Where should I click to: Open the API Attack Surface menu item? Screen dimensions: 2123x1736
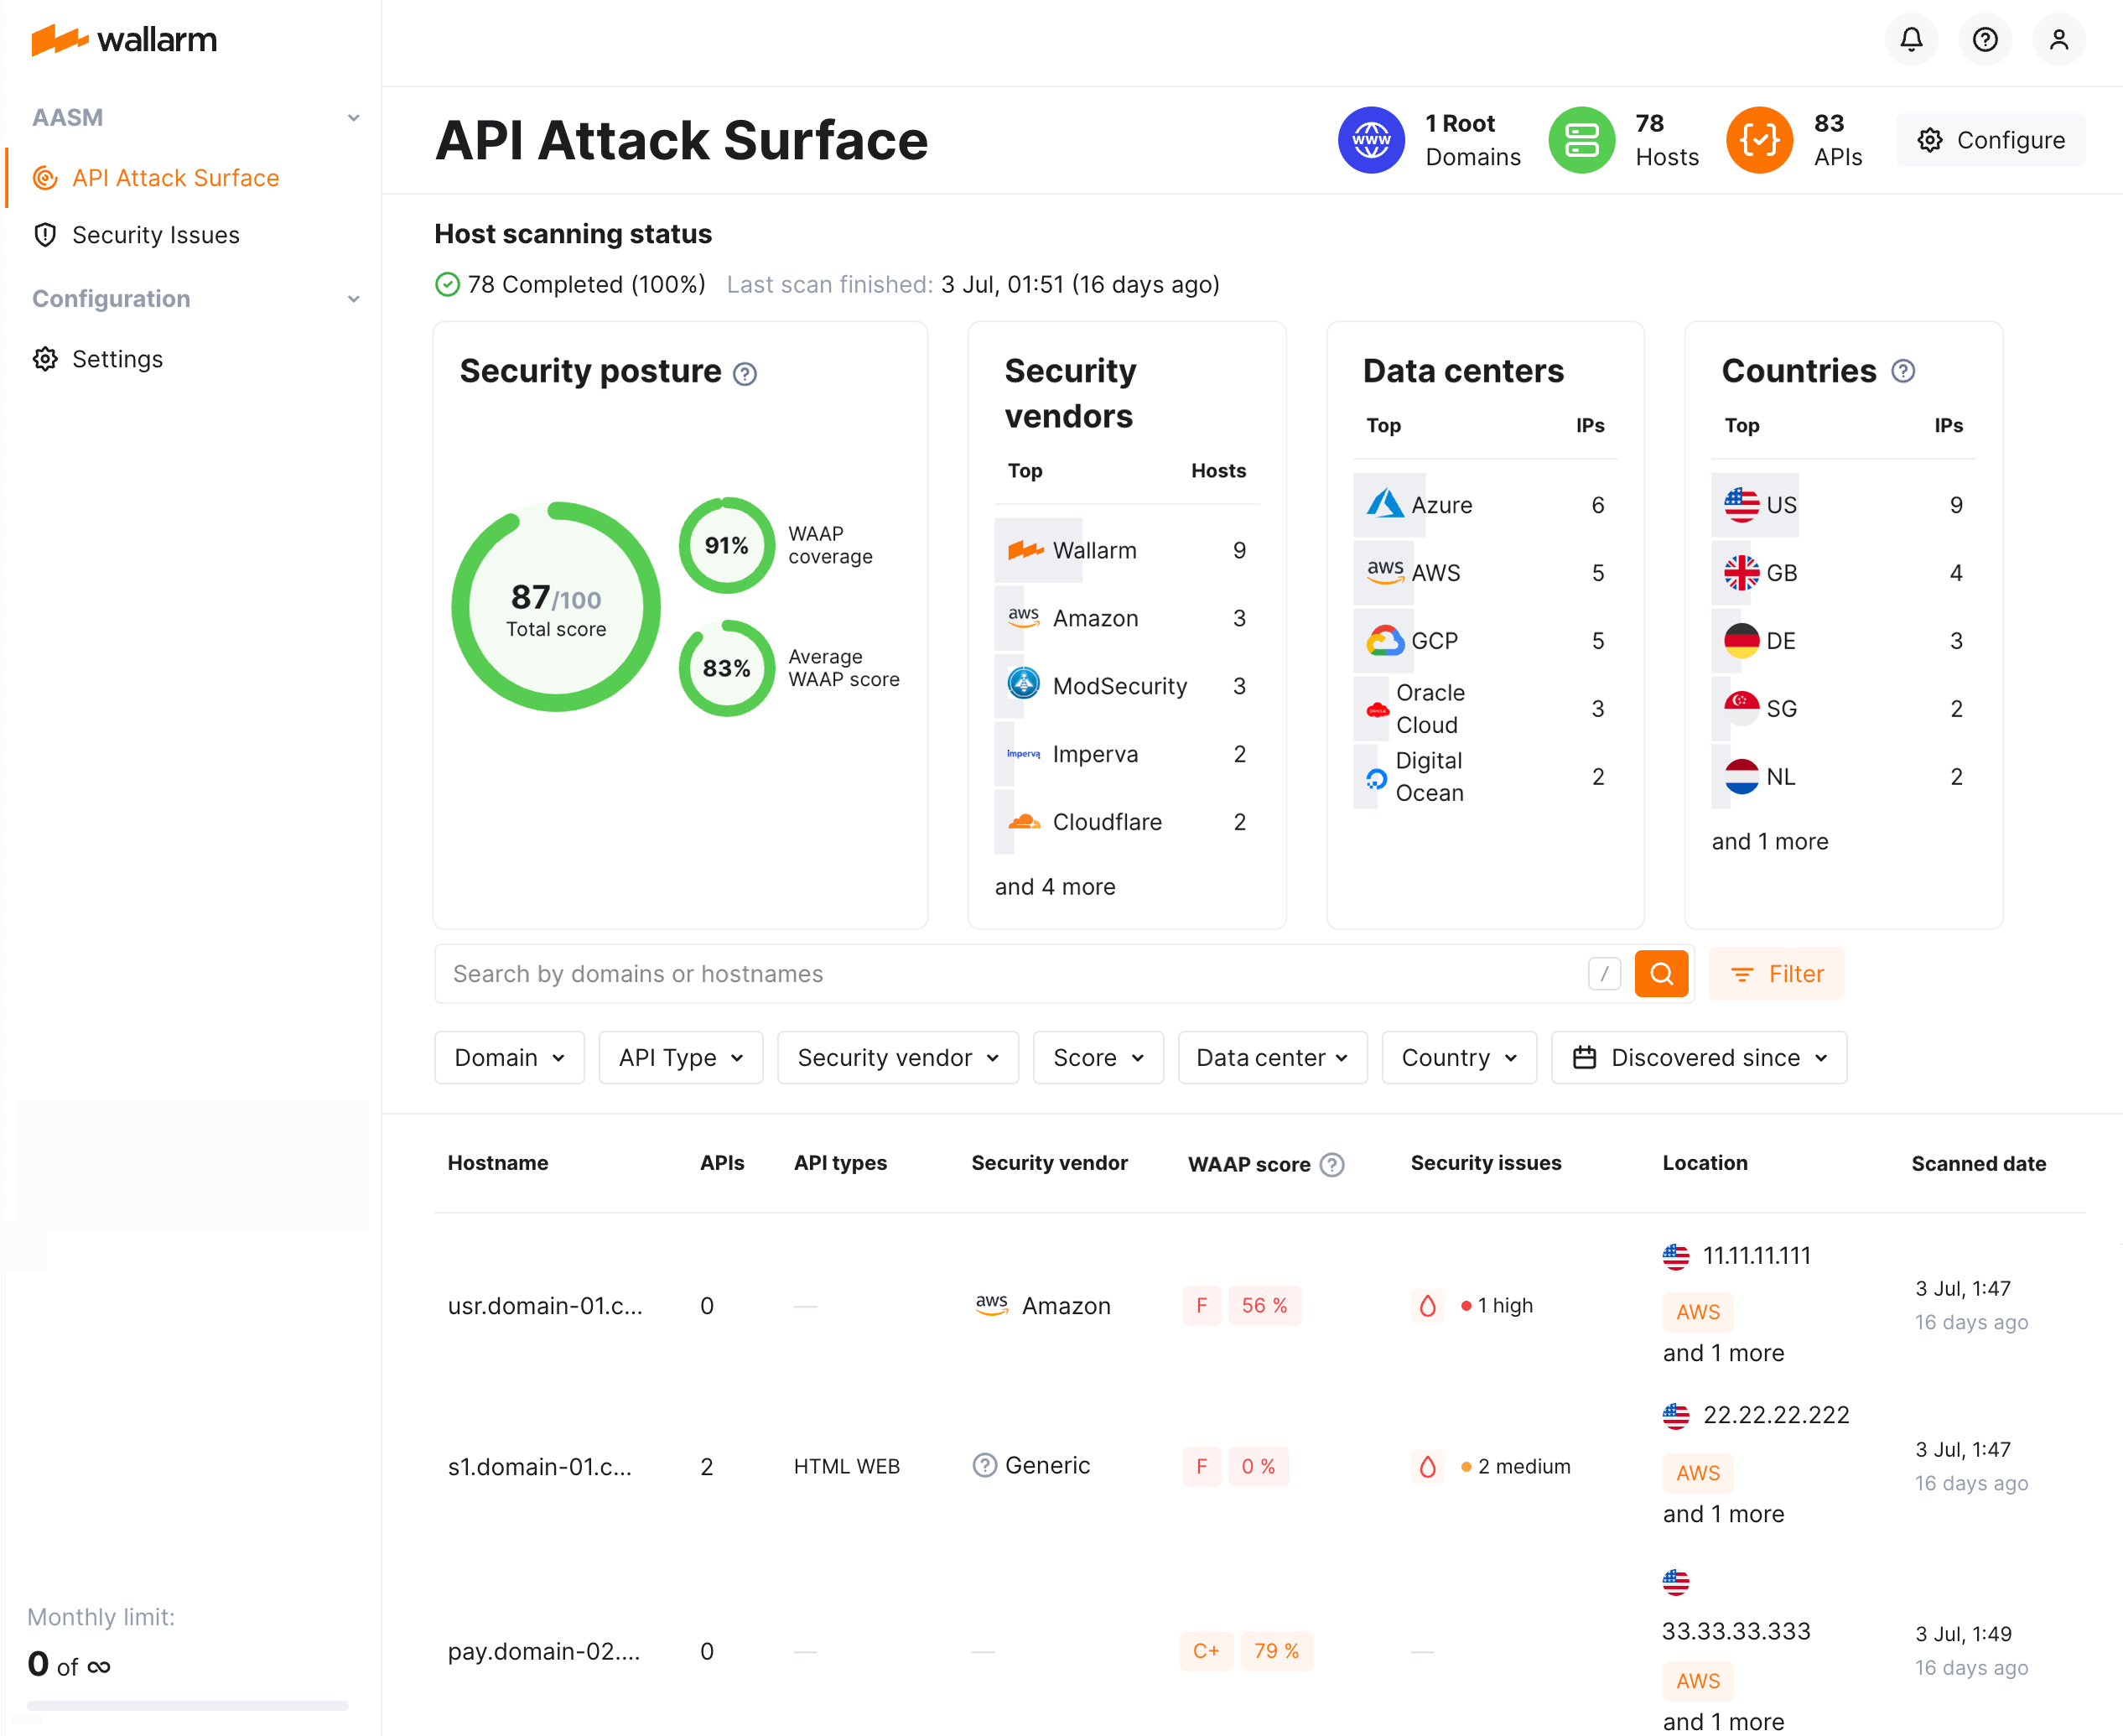(x=176, y=178)
